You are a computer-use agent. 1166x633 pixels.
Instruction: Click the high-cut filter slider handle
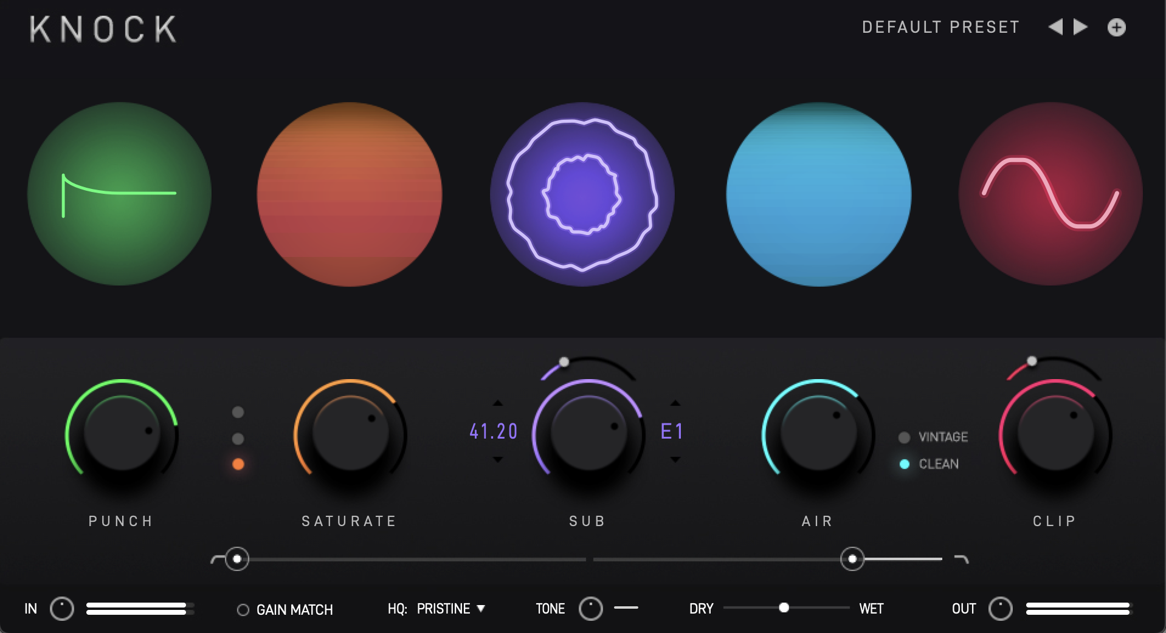[x=852, y=559]
